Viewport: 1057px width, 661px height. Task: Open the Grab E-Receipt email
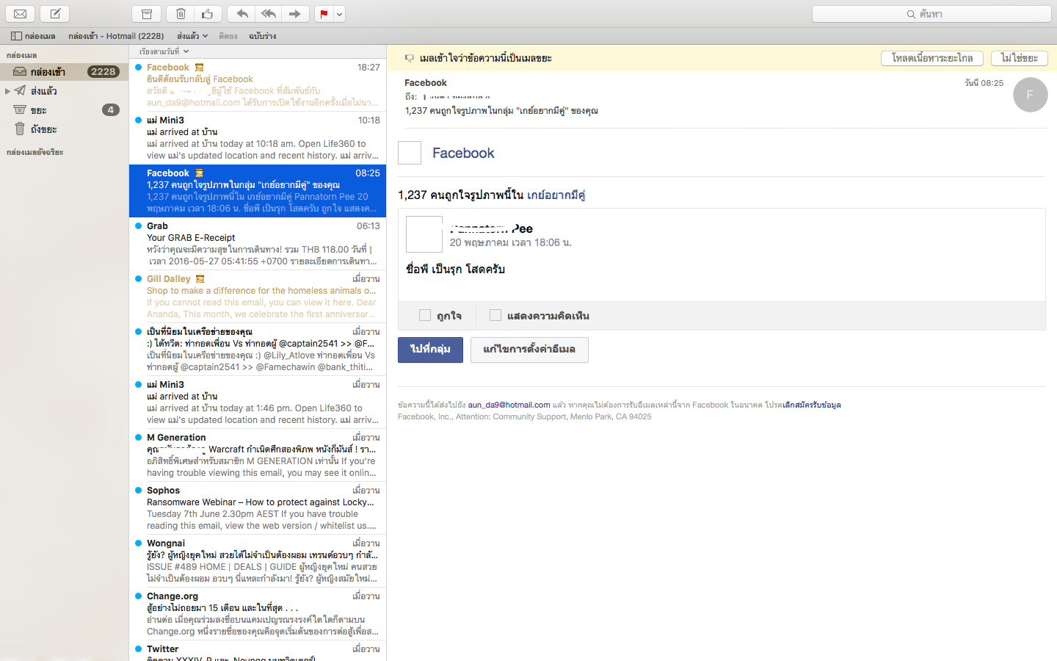coord(258,243)
